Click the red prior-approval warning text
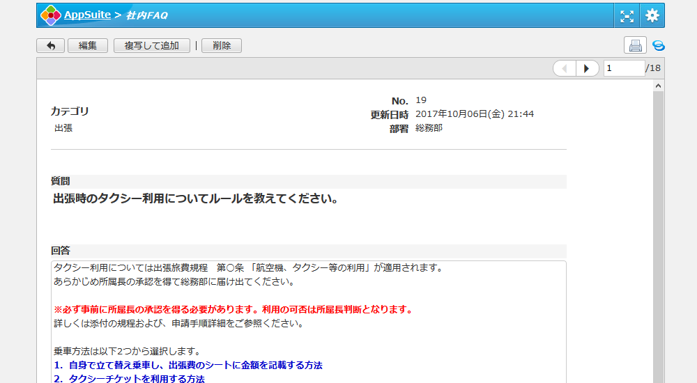Viewport: 697px width, 383px height. pos(233,310)
